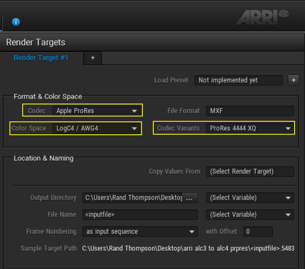Image resolution: width=305 pixels, height=269 pixels.
Task: Click the Render Targets panel title
Action: [36, 42]
